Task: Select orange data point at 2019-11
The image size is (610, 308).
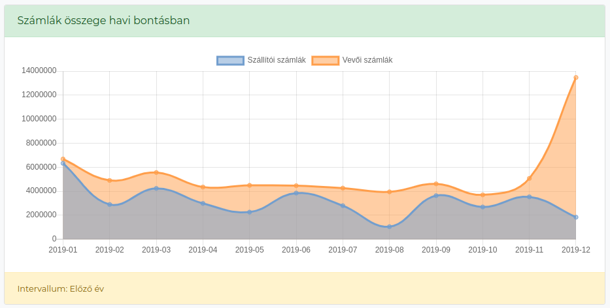Action: pos(529,178)
